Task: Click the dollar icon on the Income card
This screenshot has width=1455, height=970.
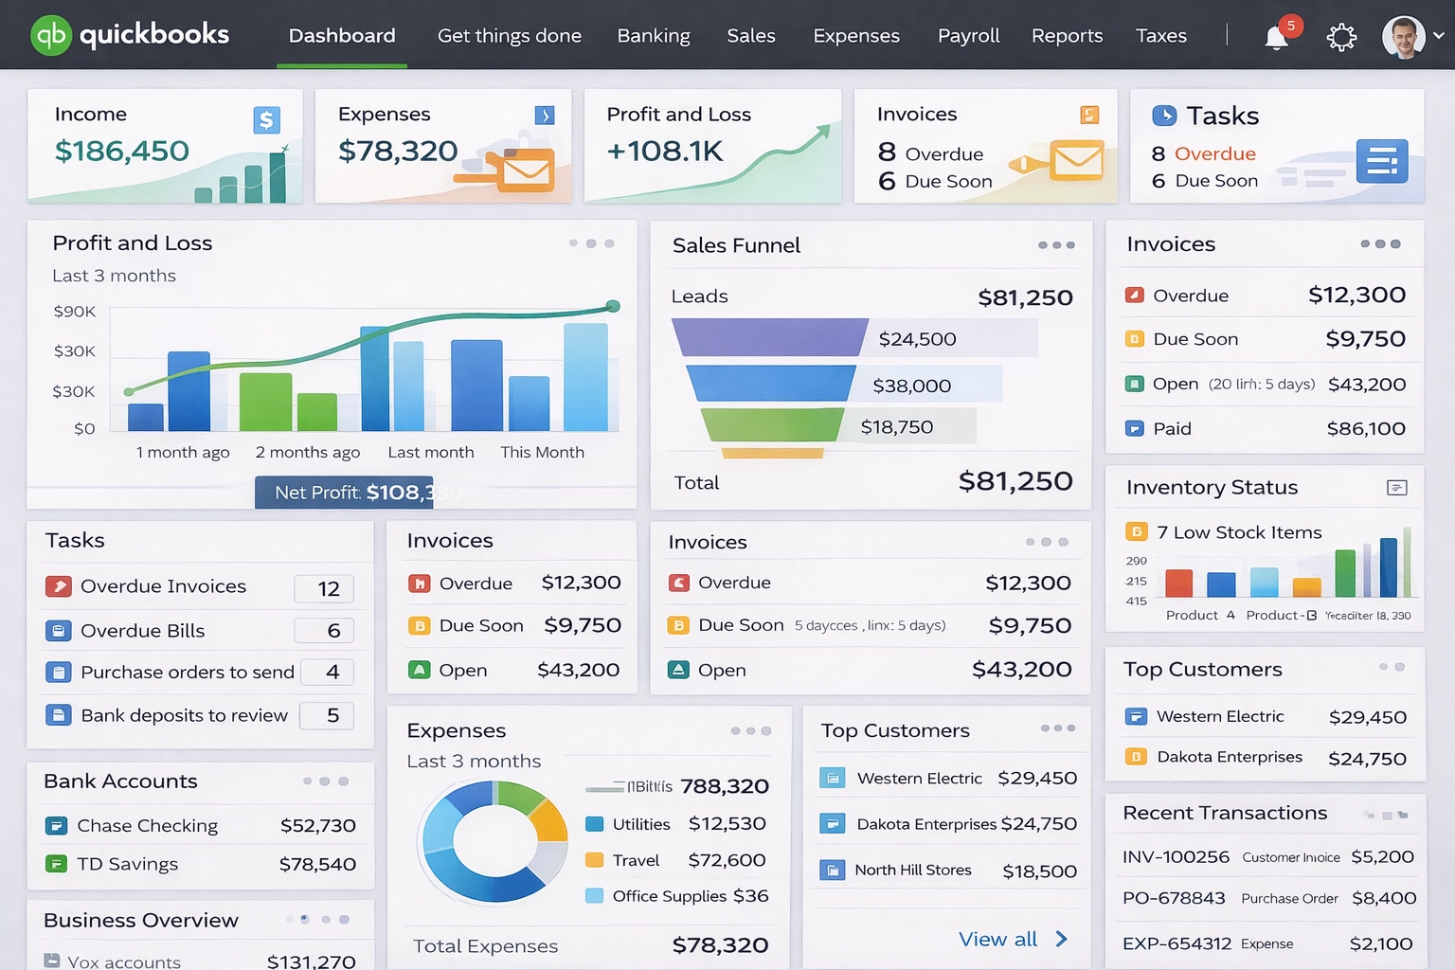Action: [266, 119]
